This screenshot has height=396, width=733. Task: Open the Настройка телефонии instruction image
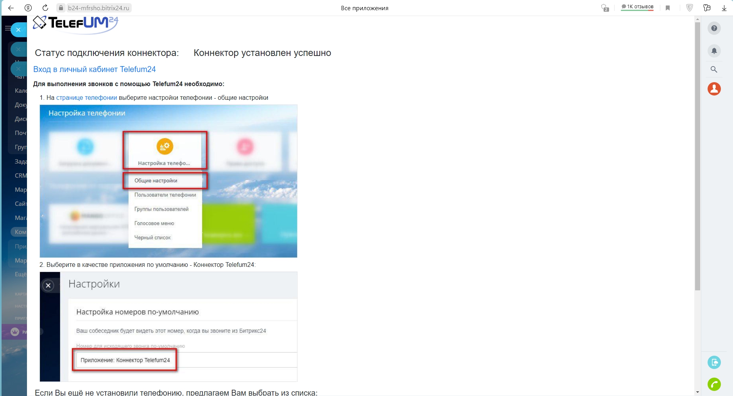click(168, 181)
